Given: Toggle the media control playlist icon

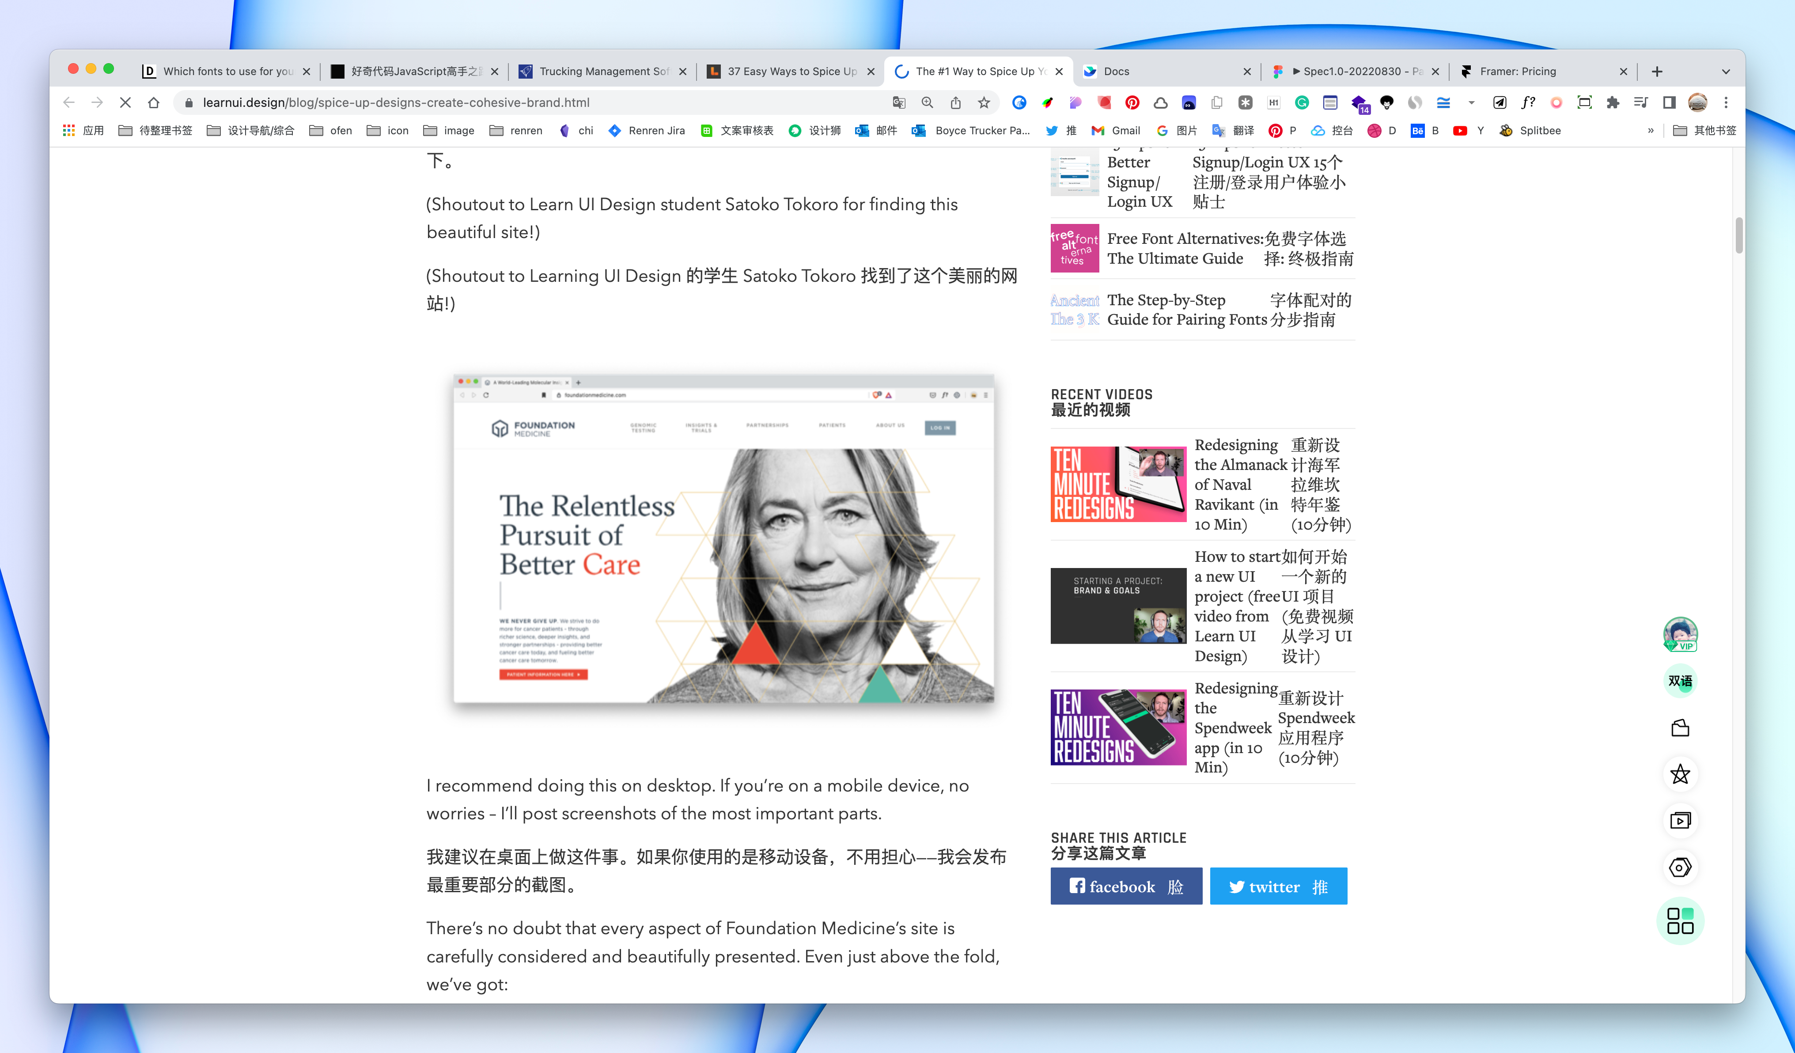Looking at the screenshot, I should point(1640,102).
